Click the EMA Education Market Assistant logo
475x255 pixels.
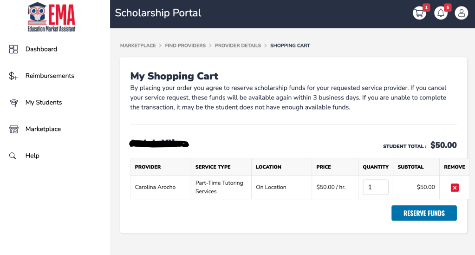[x=52, y=17]
